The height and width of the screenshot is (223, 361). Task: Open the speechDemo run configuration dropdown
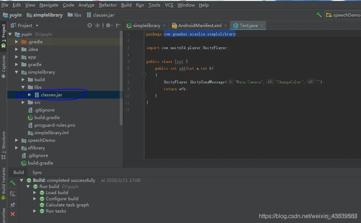tap(343, 15)
